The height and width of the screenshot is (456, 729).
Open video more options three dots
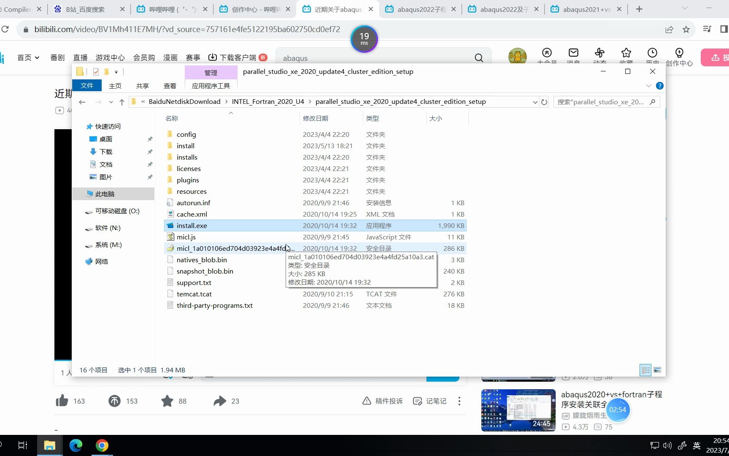pyautogui.click(x=459, y=401)
